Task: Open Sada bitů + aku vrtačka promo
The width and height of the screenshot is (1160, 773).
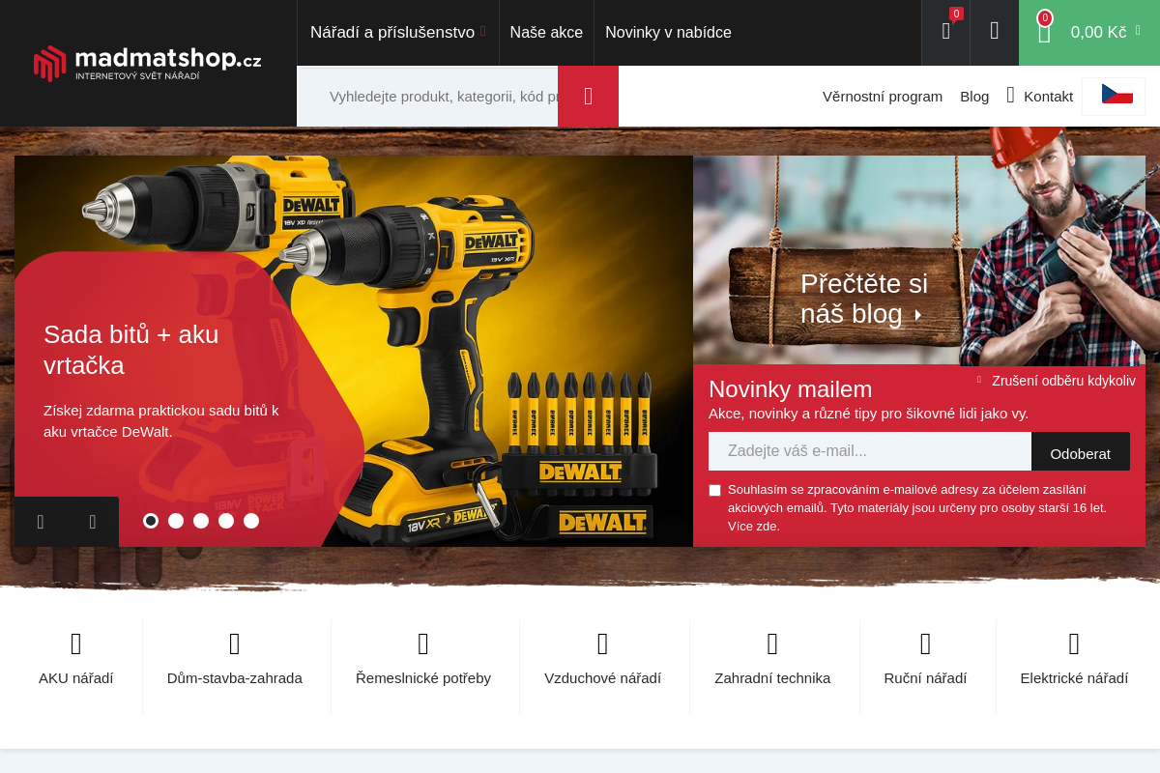Action: coord(131,350)
